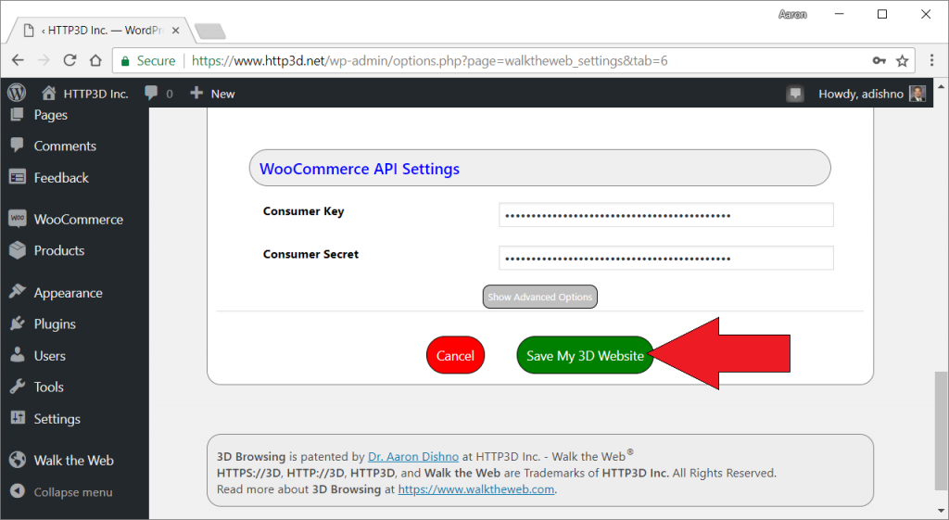Click the WooCommerce API Settings header
Viewport: 949px width, 520px height.
pos(540,169)
